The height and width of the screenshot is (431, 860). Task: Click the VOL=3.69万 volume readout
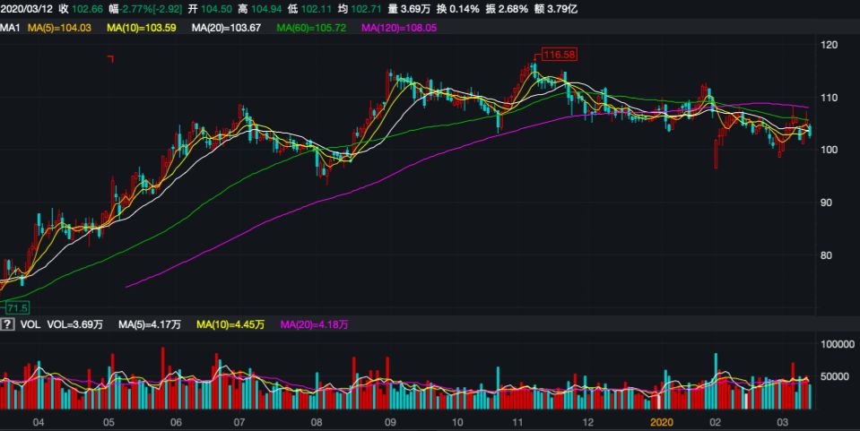coord(76,324)
